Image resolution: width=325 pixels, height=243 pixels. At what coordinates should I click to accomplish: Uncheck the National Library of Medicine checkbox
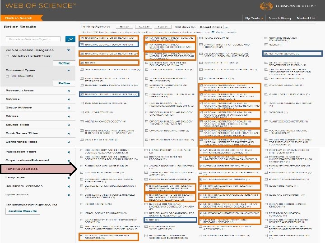(x=200, y=180)
